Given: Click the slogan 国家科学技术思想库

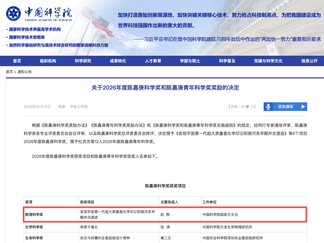Looking at the screenshot, I should 27,37.
